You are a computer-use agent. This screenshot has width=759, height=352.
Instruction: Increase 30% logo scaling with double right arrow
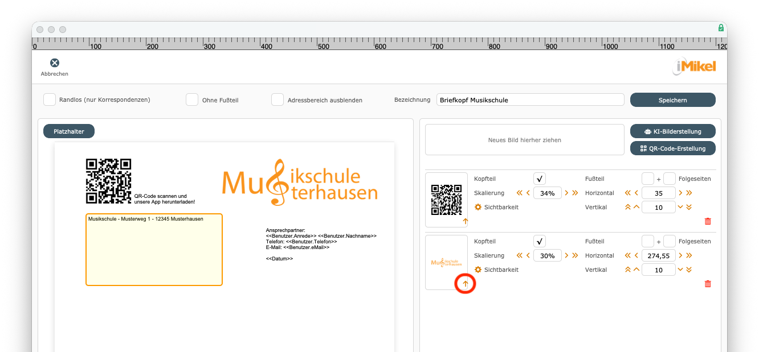pos(575,255)
